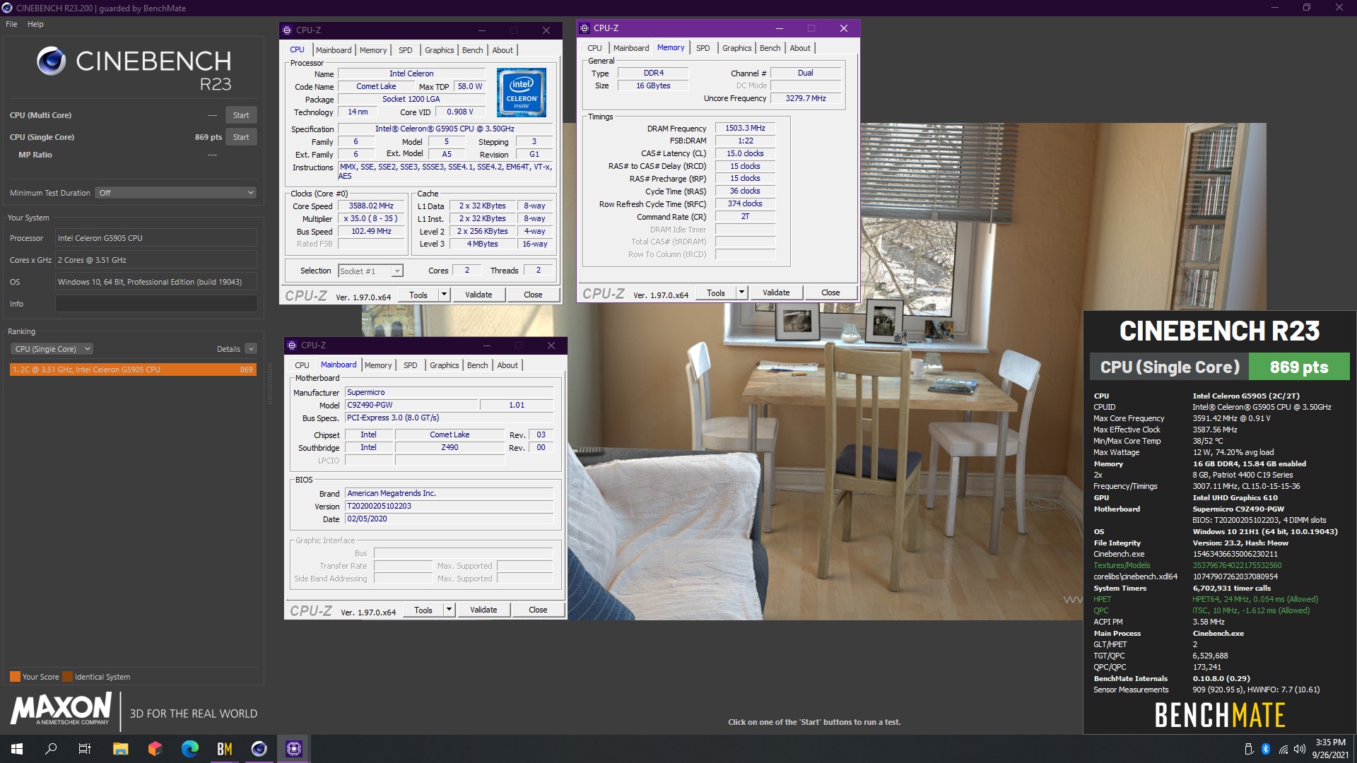This screenshot has width=1357, height=763.
Task: Start the CPU Multi Core test
Action: (x=241, y=115)
